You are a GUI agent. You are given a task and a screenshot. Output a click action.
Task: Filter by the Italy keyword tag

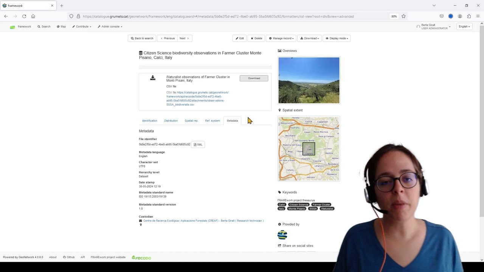click(281, 209)
